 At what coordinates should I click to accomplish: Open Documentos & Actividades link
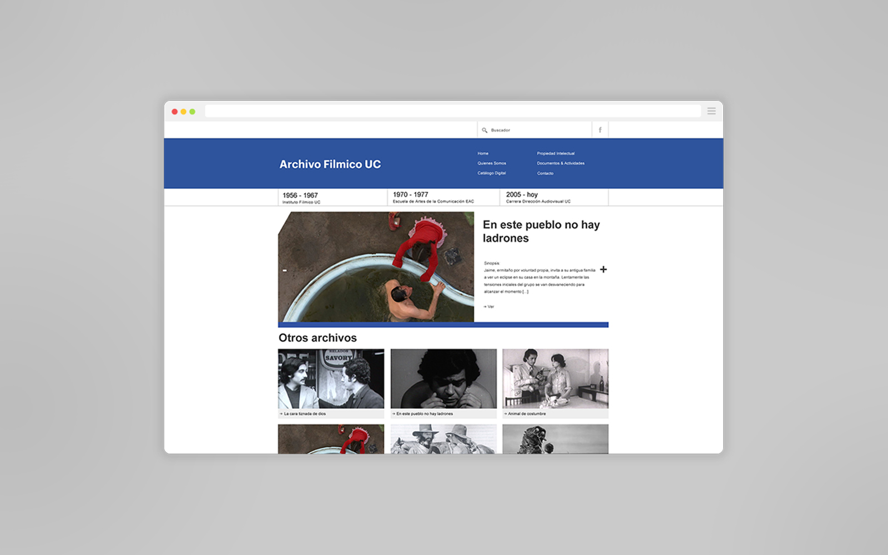pos(561,163)
